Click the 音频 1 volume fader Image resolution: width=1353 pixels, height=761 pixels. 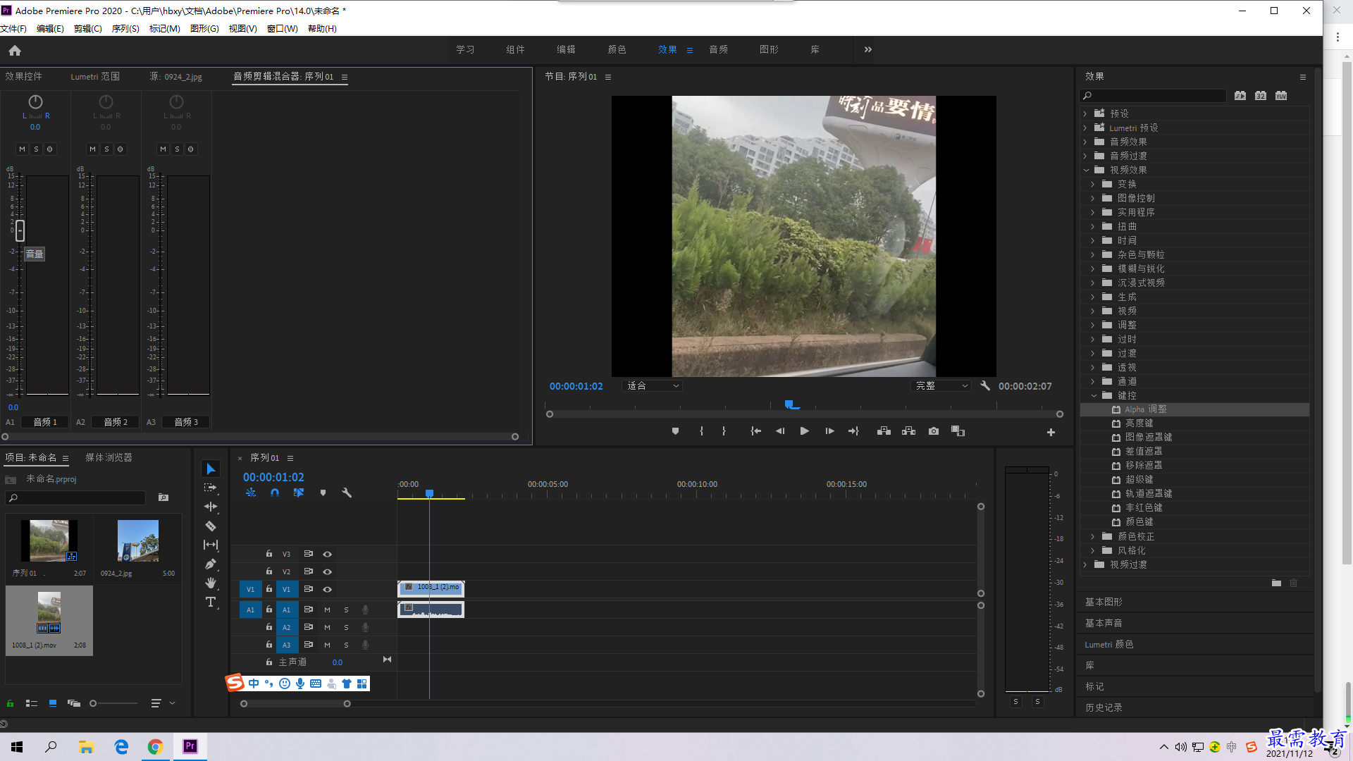20,230
